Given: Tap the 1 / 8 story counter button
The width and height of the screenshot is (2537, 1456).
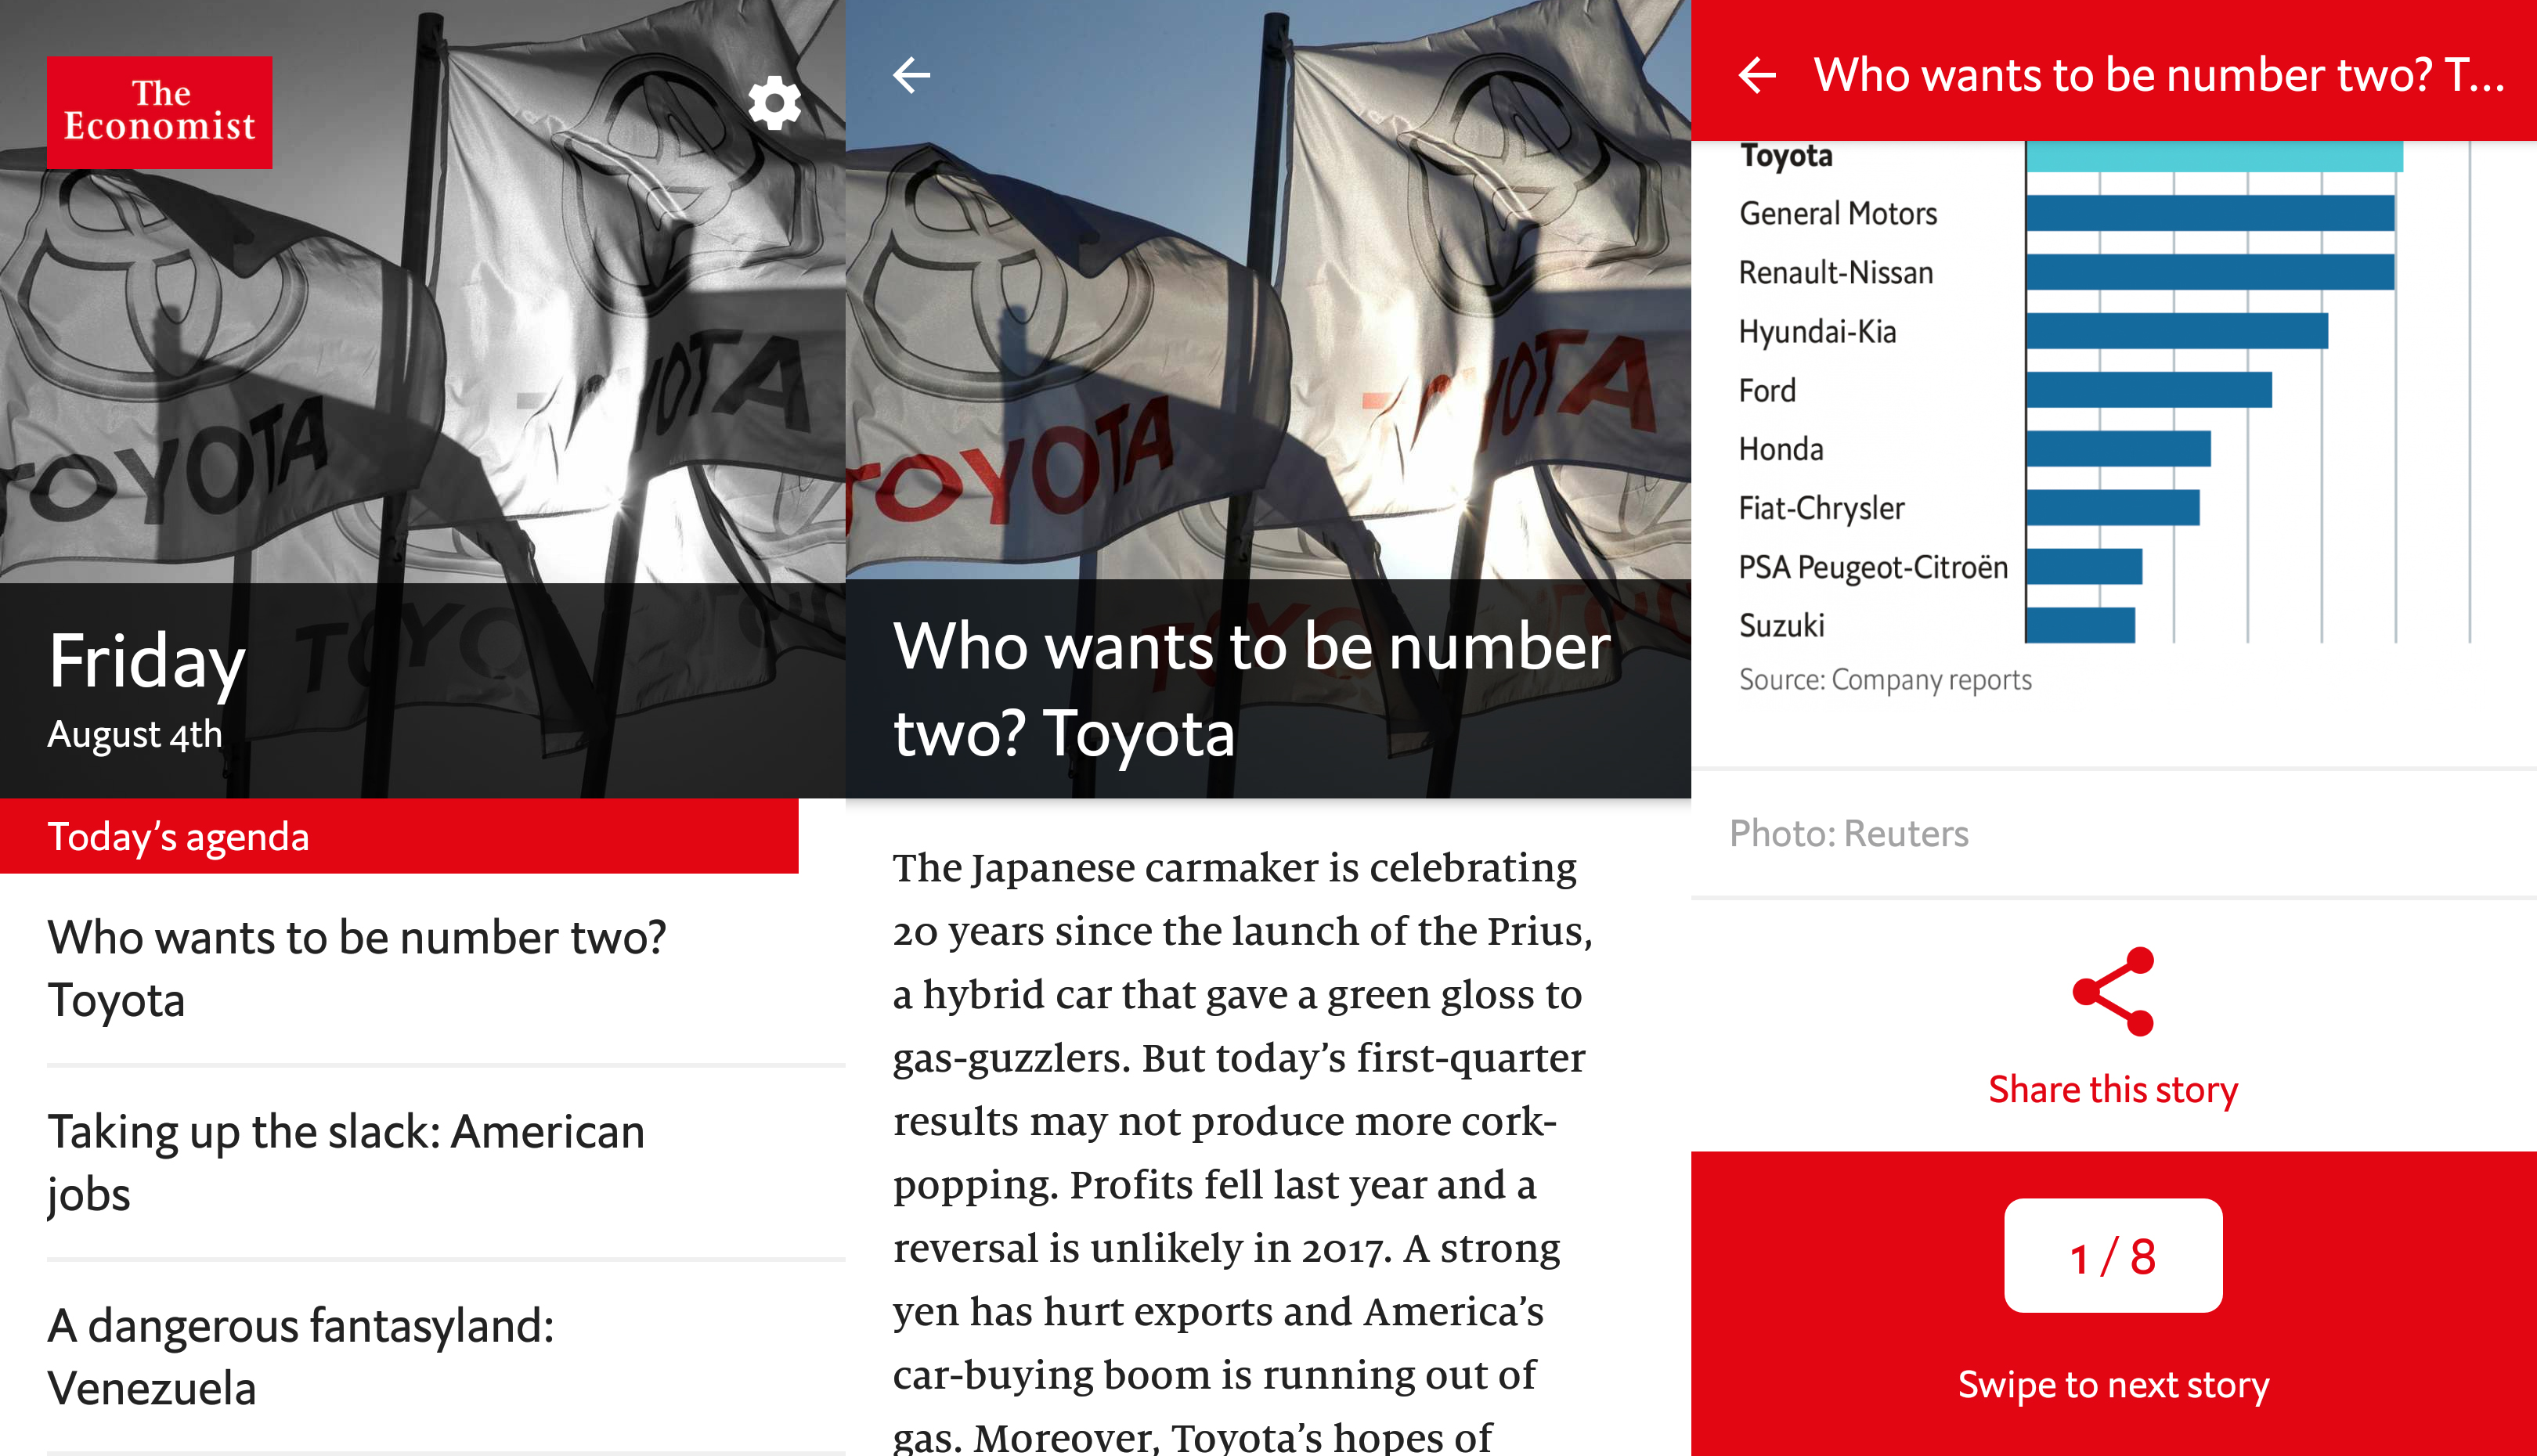Looking at the screenshot, I should click(x=2113, y=1256).
